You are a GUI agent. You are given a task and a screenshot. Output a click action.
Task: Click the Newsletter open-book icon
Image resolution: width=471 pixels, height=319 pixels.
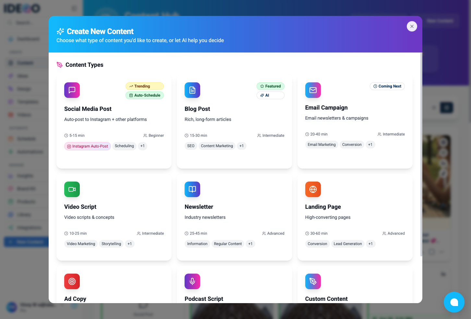(x=192, y=189)
